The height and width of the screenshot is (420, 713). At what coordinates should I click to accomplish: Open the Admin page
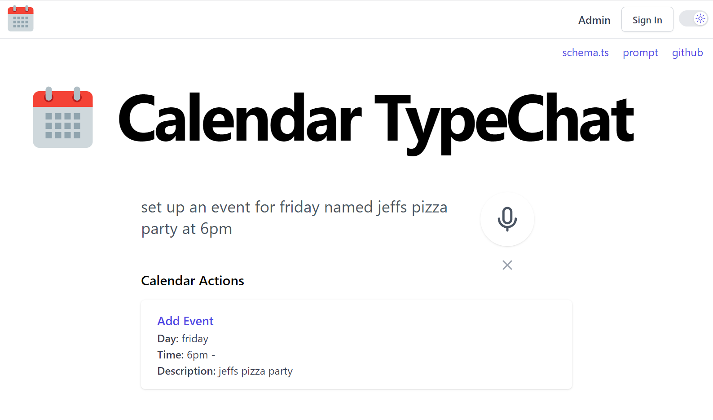(x=594, y=20)
